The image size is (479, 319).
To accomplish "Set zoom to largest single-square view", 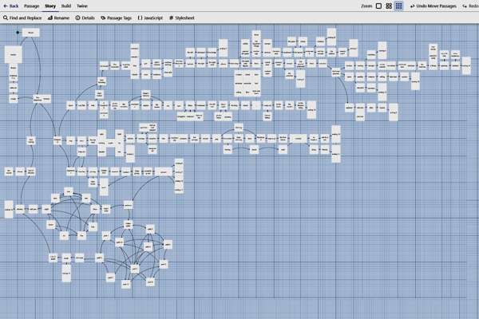I will pos(378,6).
